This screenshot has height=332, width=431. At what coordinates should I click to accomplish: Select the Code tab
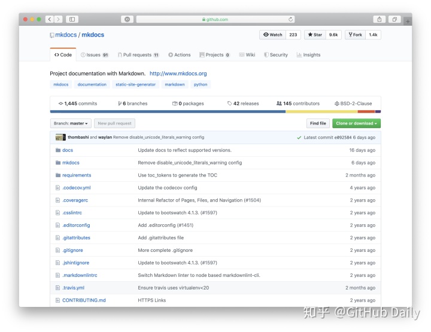coord(63,54)
